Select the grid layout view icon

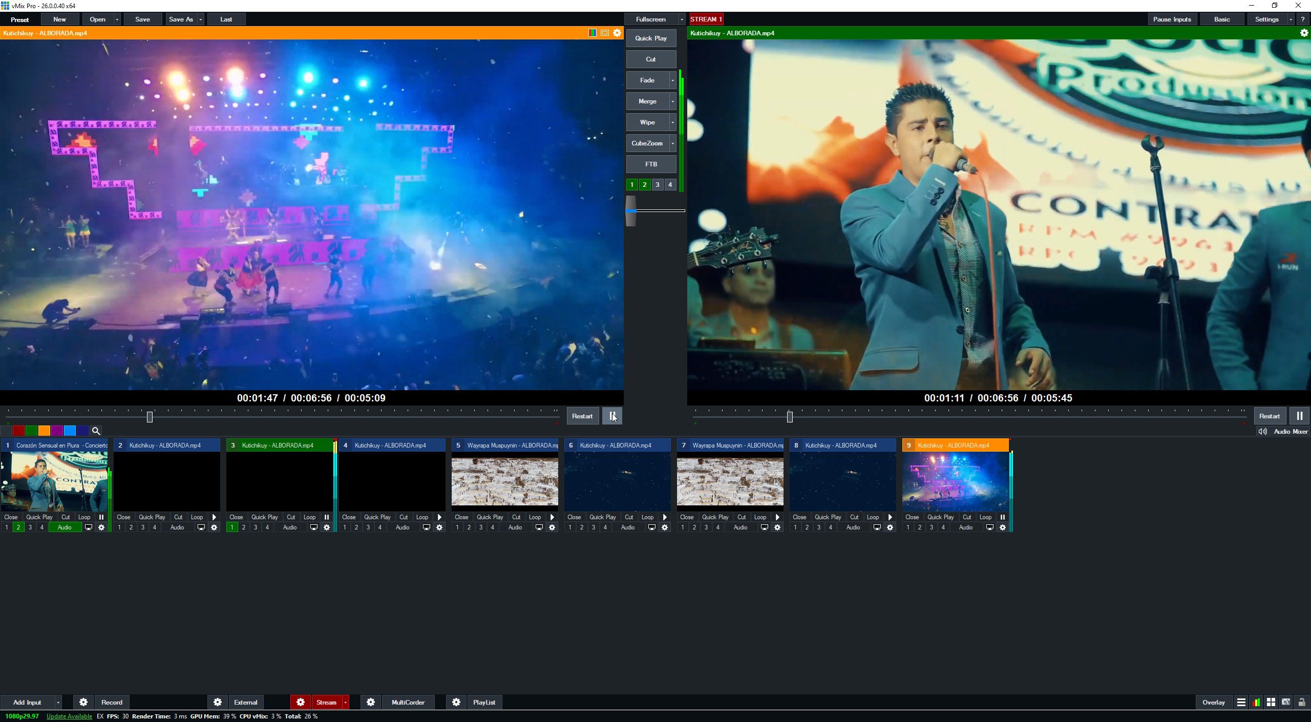click(1271, 702)
